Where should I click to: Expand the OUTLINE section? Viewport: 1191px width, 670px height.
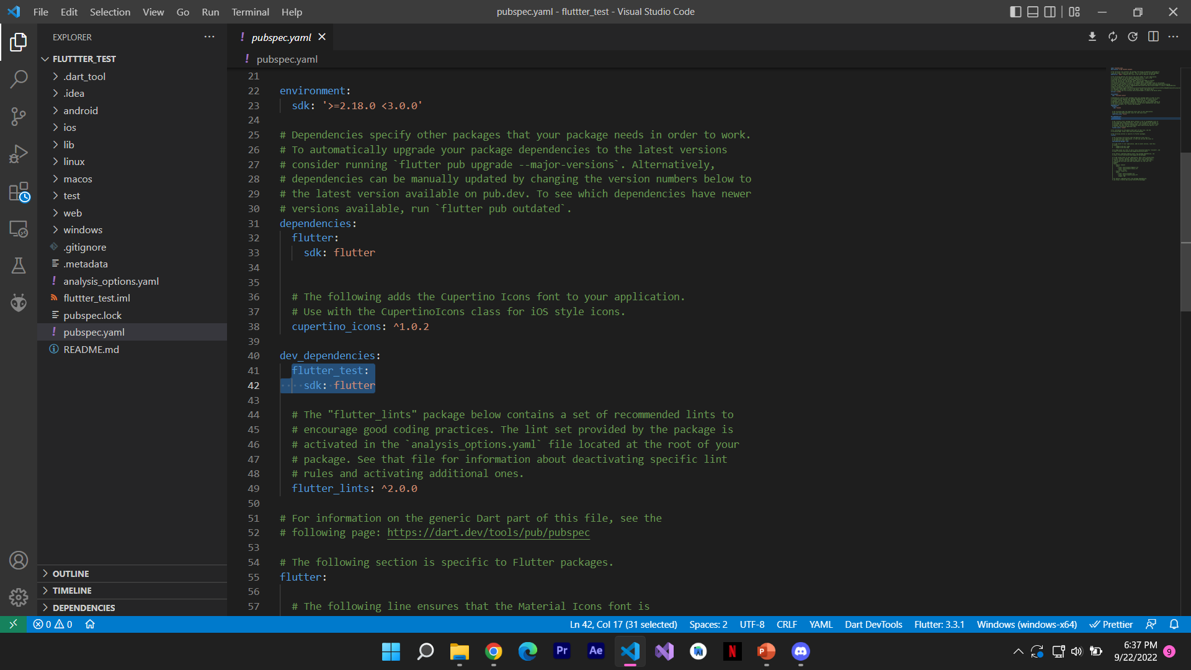pyautogui.click(x=71, y=574)
